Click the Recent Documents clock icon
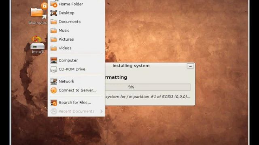The width and height of the screenshot is (259, 145). 54,111
